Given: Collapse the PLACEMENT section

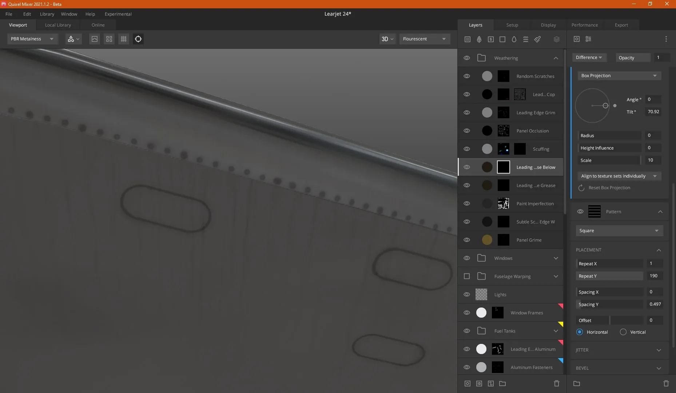Looking at the screenshot, I should coord(659,250).
